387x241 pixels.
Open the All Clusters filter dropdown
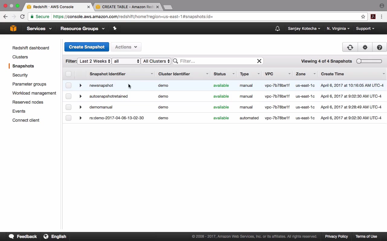point(156,61)
